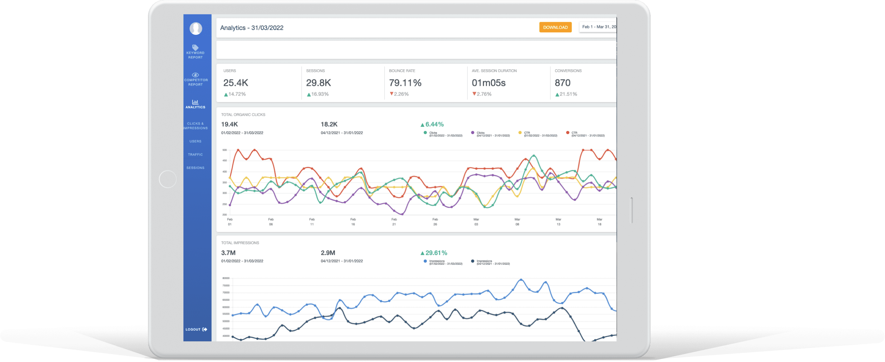
Task: Open Keyword Report tag icon
Action: click(195, 47)
